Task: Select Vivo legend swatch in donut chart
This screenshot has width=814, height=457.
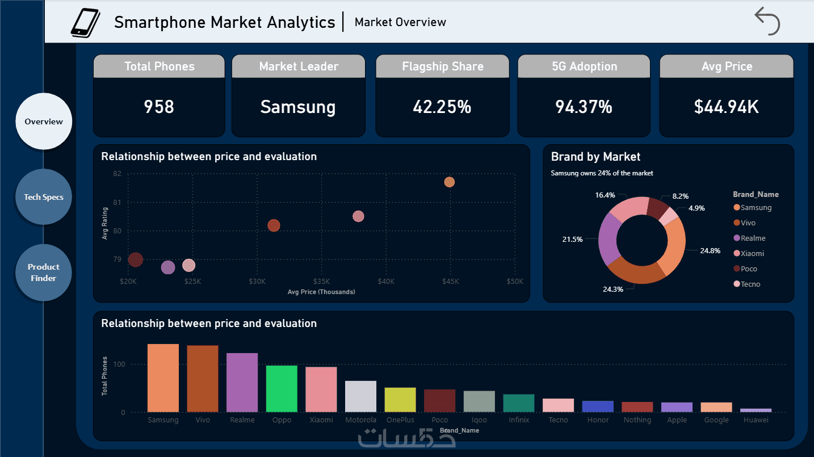Action: 737,223
